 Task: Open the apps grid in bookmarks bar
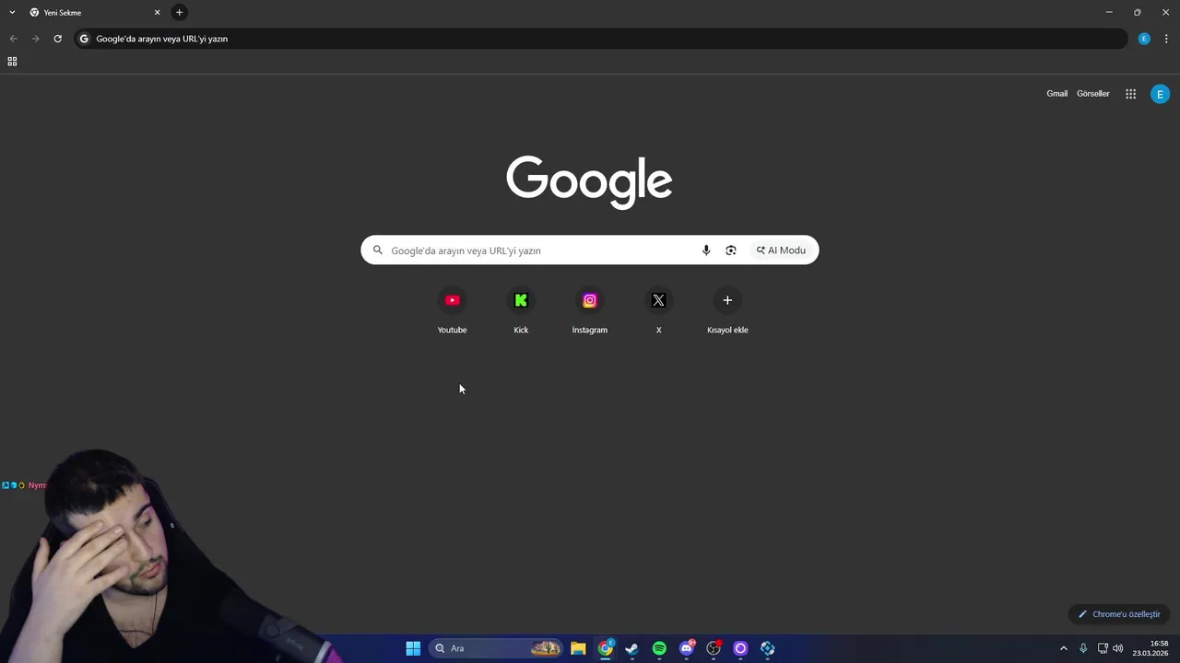(12, 62)
